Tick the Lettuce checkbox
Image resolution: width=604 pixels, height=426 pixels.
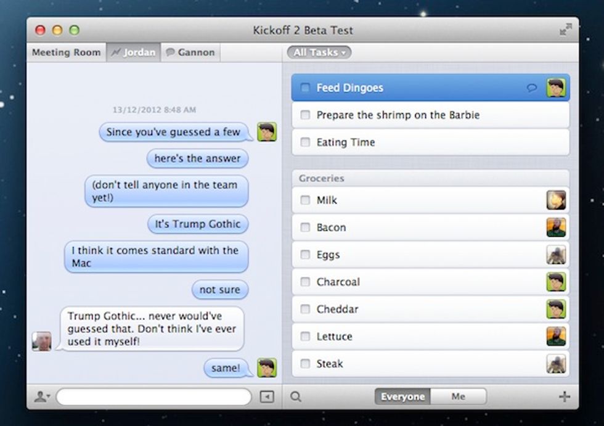click(305, 336)
